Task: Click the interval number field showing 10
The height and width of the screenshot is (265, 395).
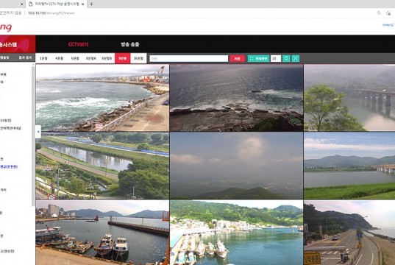Action: pos(276,58)
